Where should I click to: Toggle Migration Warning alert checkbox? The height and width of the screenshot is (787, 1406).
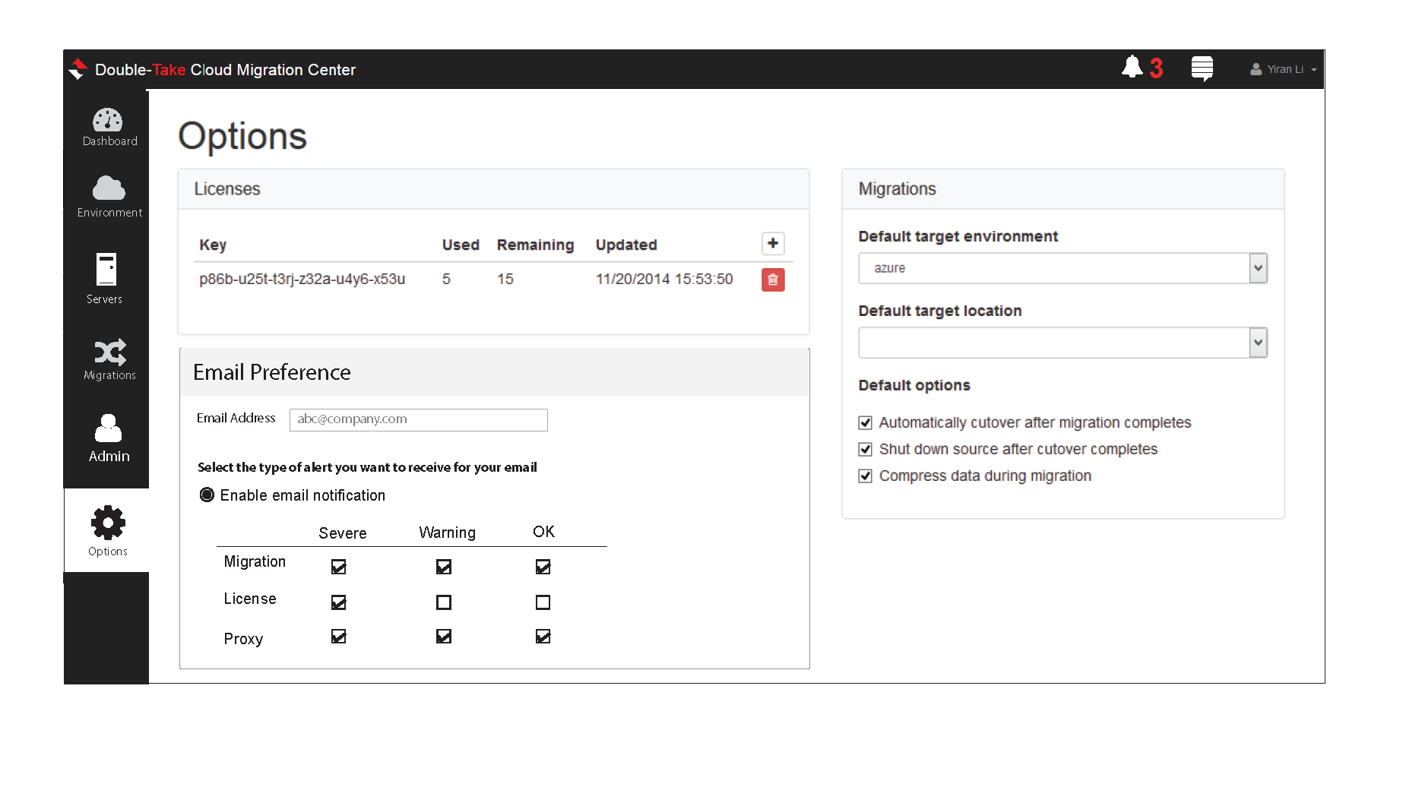click(x=444, y=567)
